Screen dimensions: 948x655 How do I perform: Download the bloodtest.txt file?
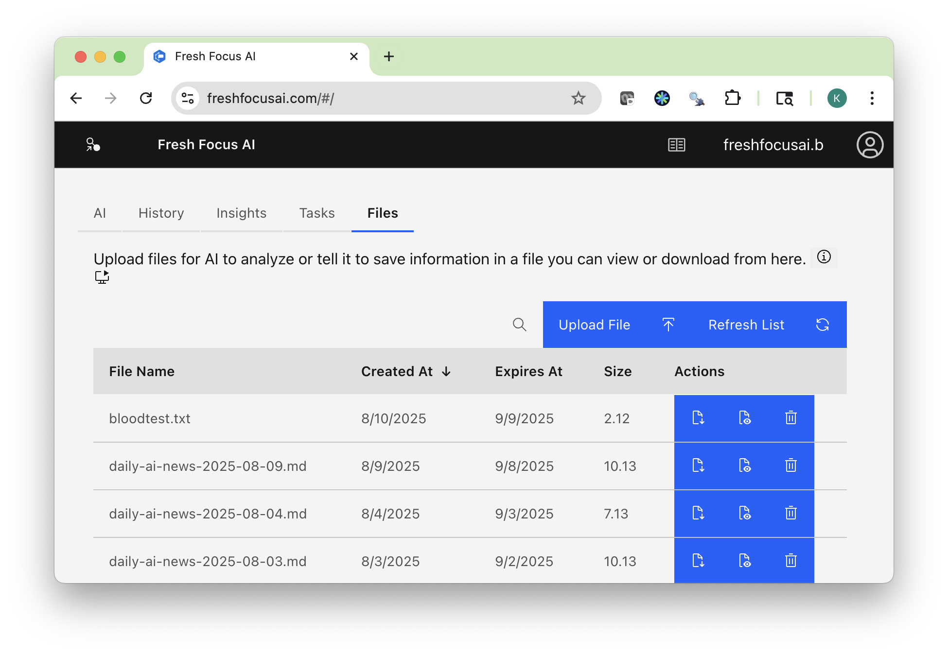698,418
